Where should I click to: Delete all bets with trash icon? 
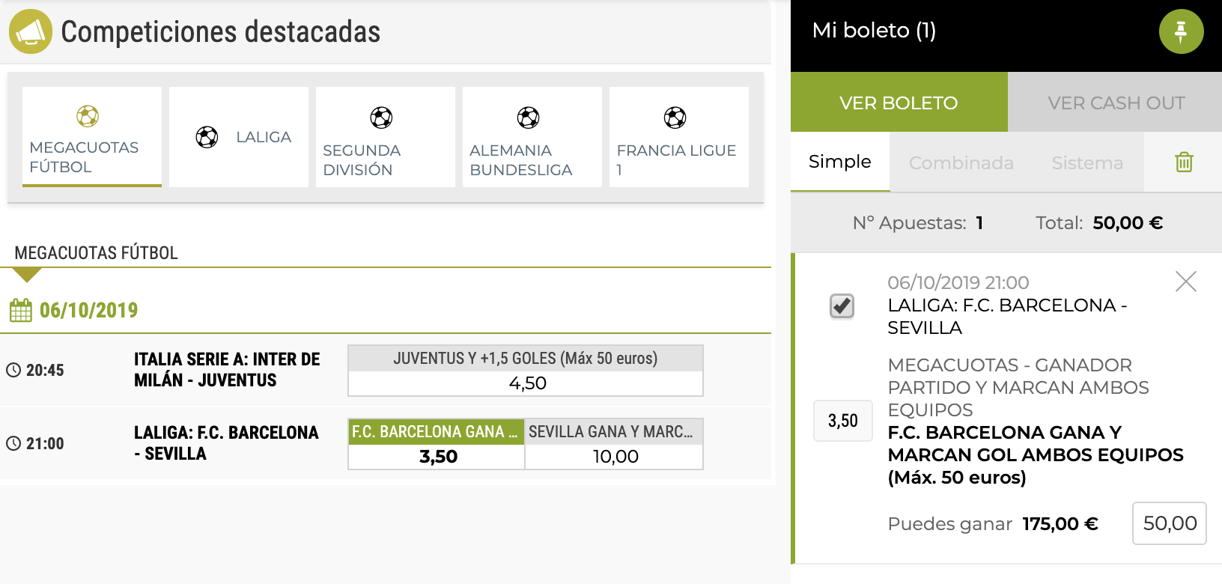click(1183, 162)
